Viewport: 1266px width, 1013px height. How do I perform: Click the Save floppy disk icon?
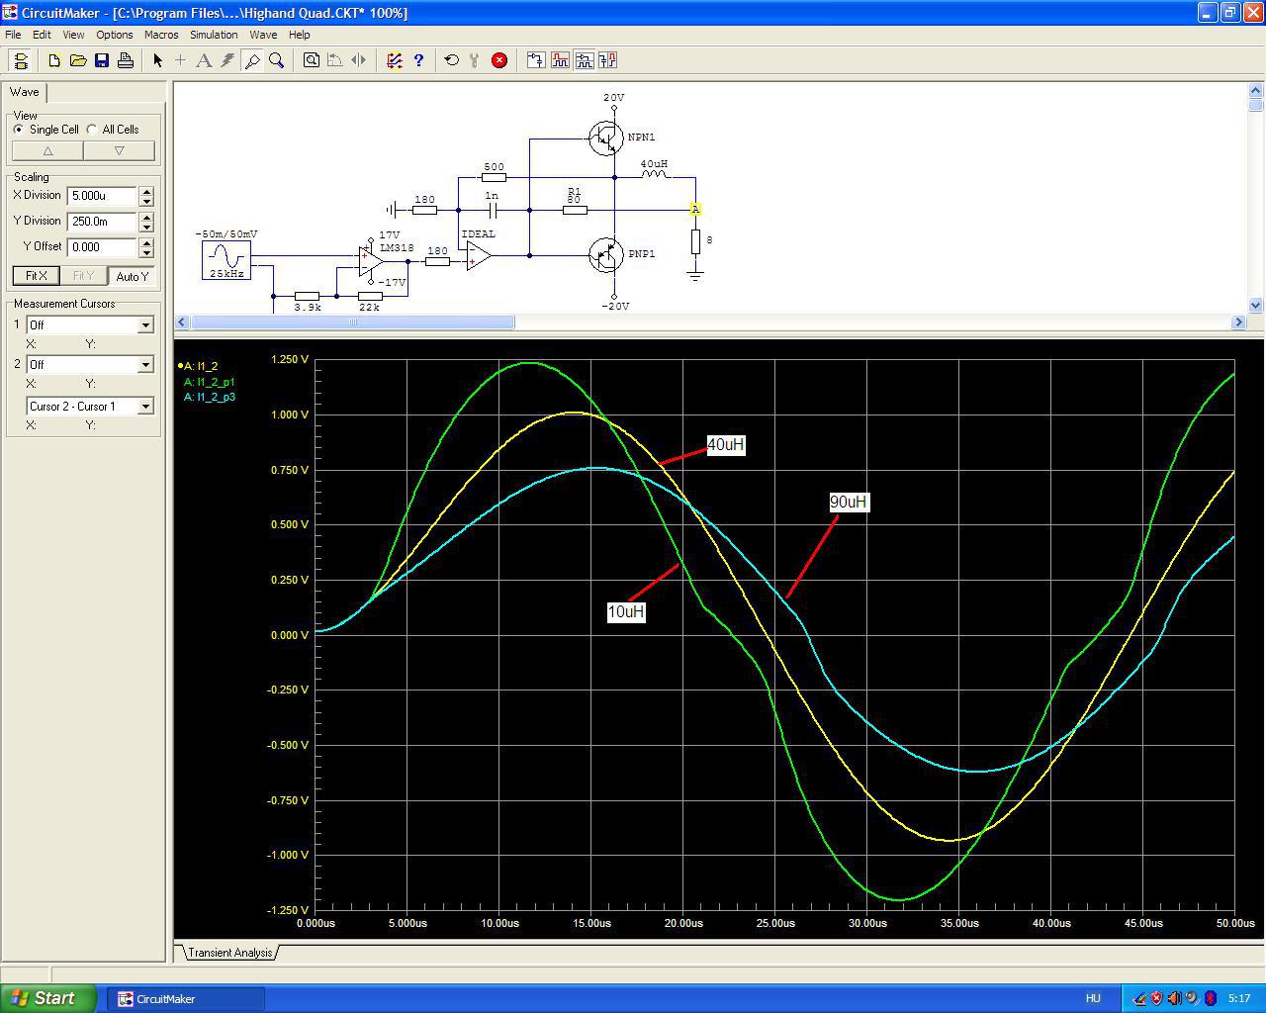[x=102, y=60]
